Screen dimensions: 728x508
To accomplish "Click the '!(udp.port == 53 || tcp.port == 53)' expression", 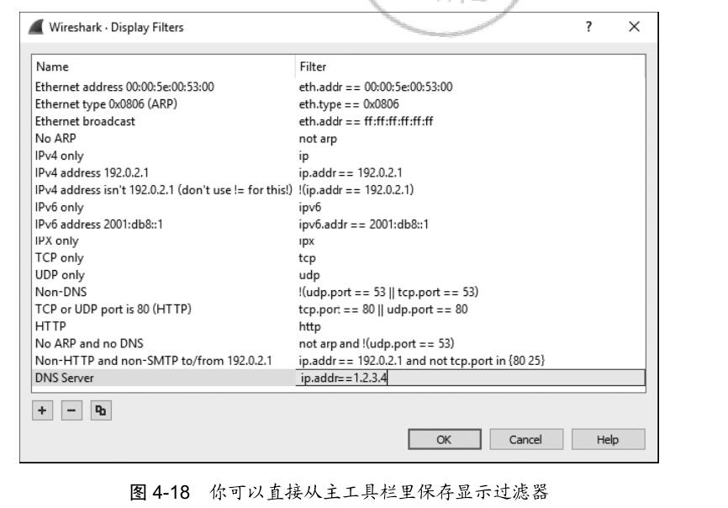I will click(388, 292).
